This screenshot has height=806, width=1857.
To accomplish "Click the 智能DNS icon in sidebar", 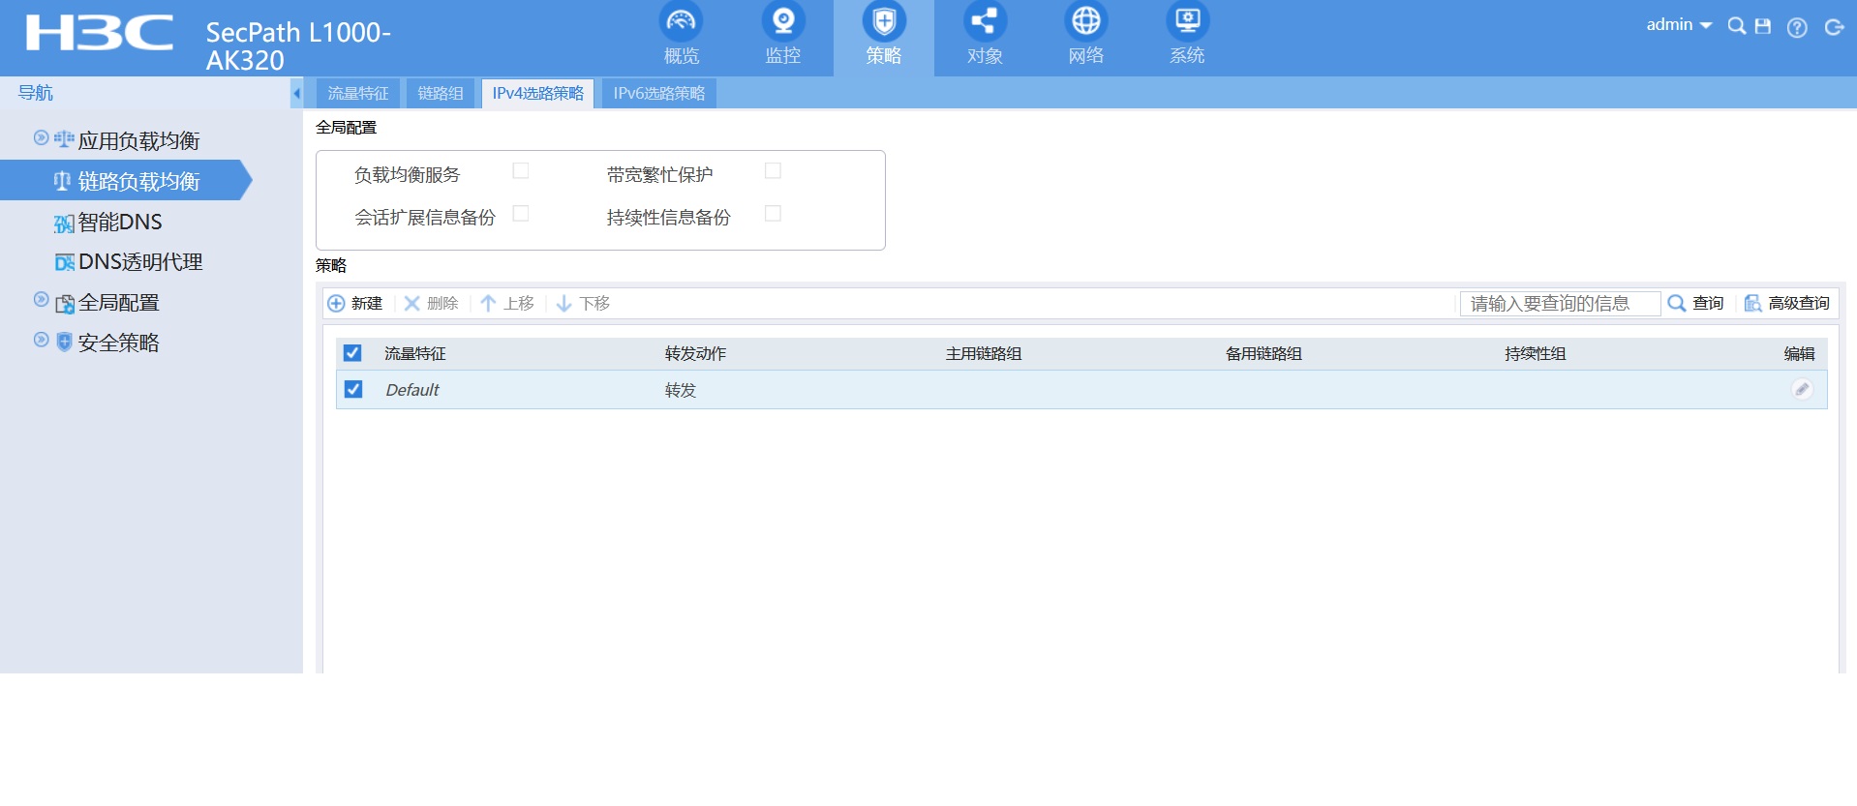I will [64, 224].
